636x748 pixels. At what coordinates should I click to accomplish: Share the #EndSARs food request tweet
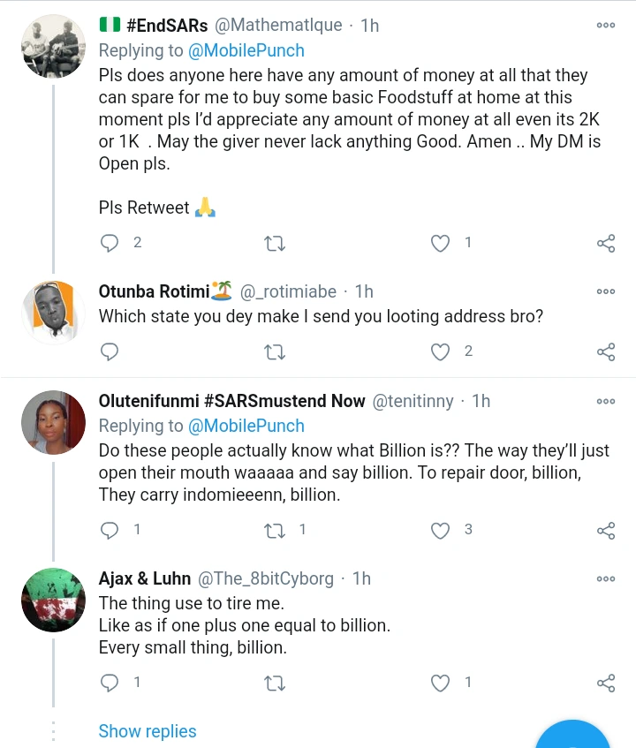606,244
